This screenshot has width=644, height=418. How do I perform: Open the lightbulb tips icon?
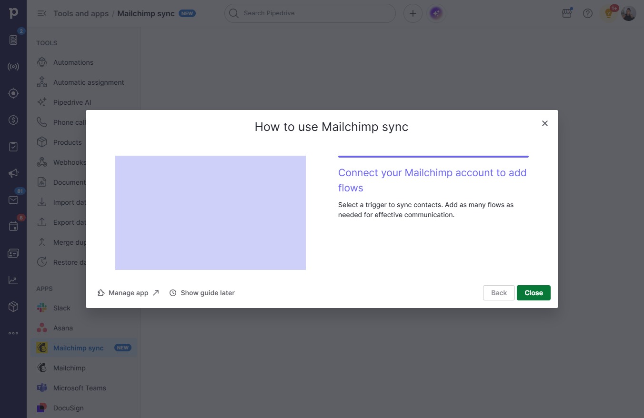click(x=608, y=13)
